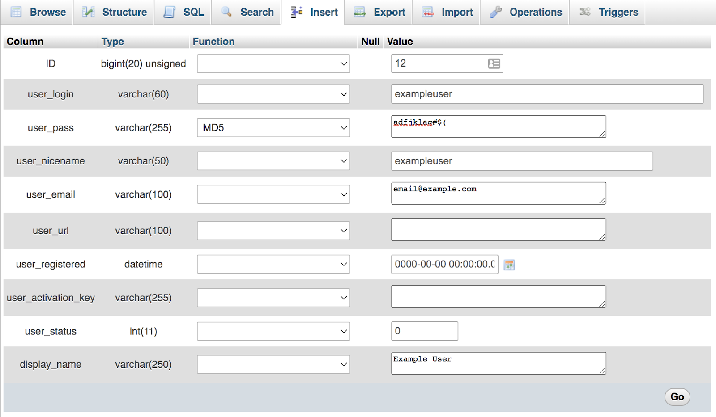716x417 pixels.
Task: Click the user_status value field showing 0
Action: [x=424, y=331]
